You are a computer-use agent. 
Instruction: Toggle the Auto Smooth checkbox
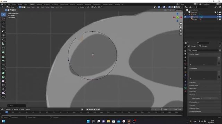pos(202,98)
